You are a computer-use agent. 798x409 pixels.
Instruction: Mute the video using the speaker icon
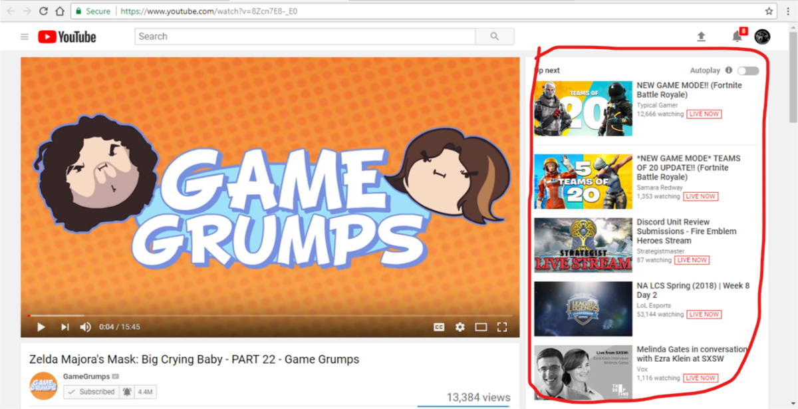click(85, 327)
